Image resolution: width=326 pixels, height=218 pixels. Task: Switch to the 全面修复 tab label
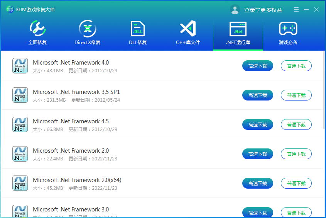point(38,43)
